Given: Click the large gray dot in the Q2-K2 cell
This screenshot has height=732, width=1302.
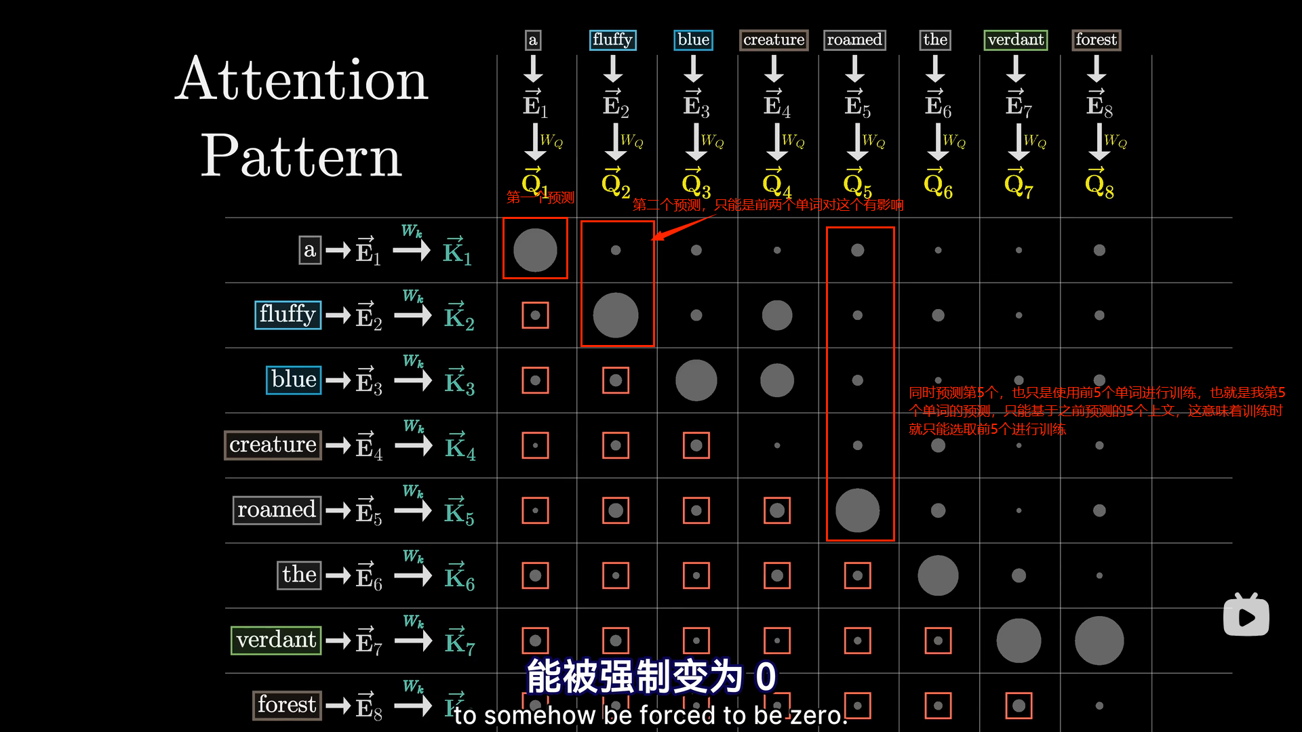Looking at the screenshot, I should [x=616, y=315].
